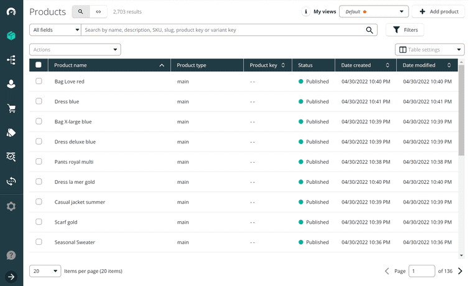Viewport: 469px width, 286px height.
Task: Click the help question mark icon
Action: point(11,255)
